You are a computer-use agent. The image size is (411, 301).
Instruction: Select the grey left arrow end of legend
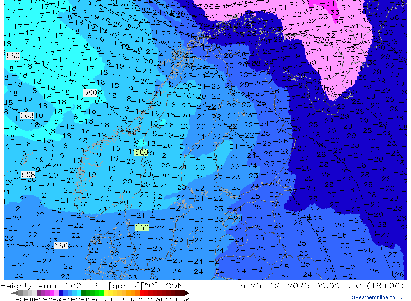(15, 293)
